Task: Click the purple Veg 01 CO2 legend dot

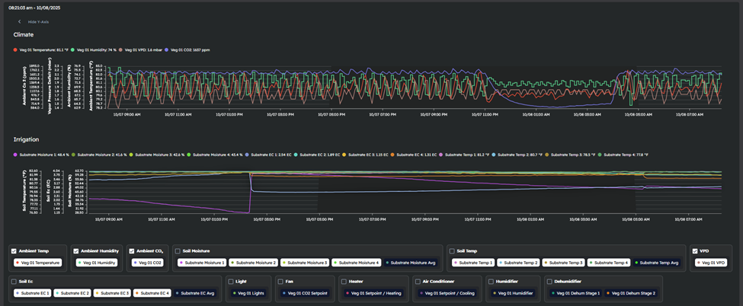Action: pos(167,50)
